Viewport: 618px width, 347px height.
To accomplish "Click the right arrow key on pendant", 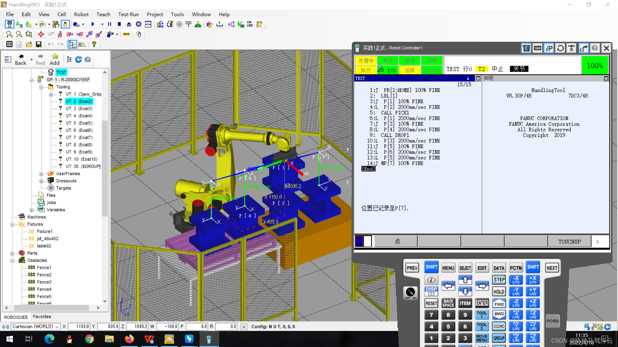I will (482, 286).
